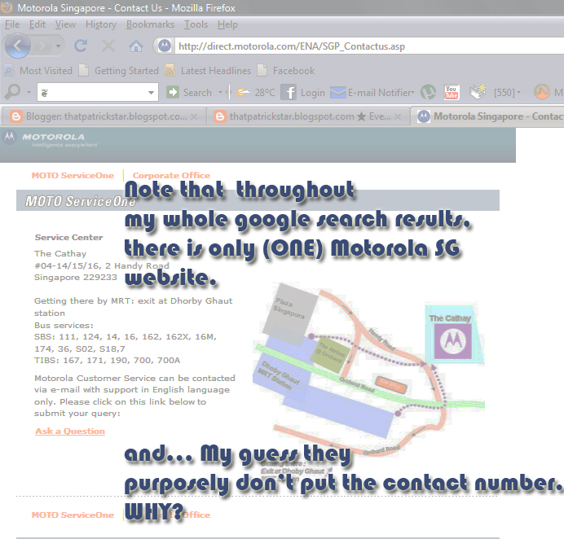Go to the home page icon
Viewport: 564px width, 539px height.
(x=136, y=46)
